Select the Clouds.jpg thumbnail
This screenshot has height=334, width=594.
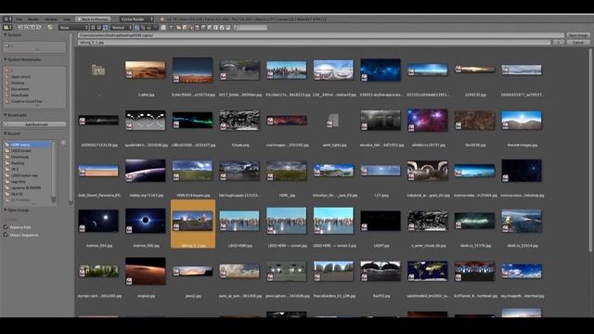coord(239,121)
